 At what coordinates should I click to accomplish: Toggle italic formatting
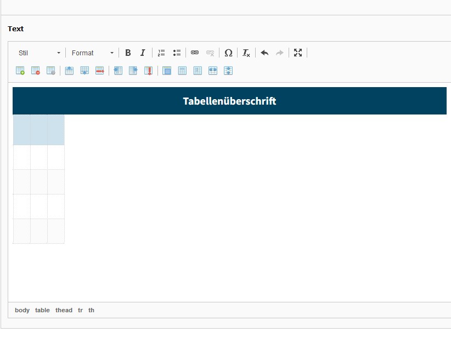coord(143,53)
